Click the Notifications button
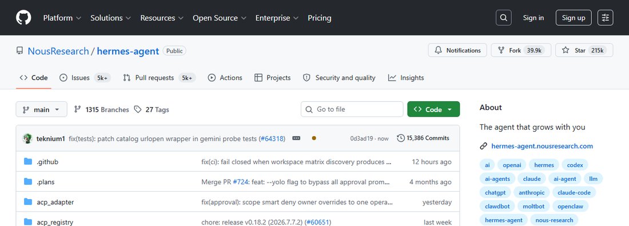The width and height of the screenshot is (629, 226). click(457, 50)
